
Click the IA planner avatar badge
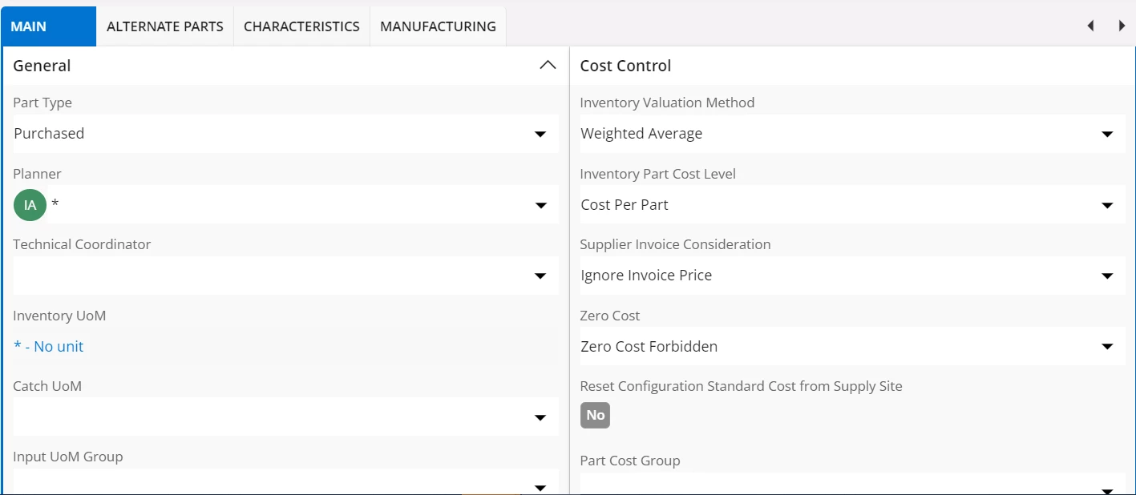(x=30, y=205)
